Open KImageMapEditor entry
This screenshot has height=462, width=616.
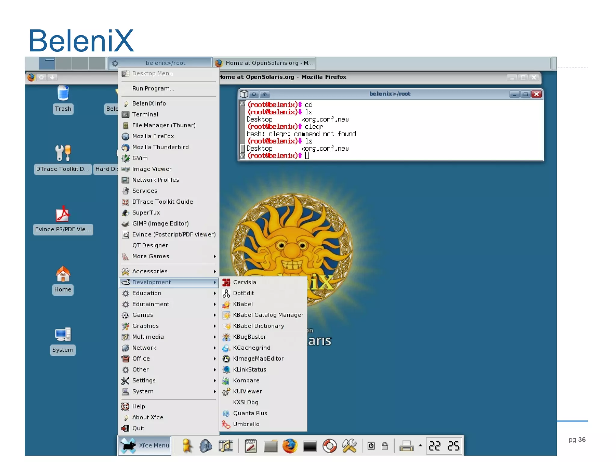[263, 359]
